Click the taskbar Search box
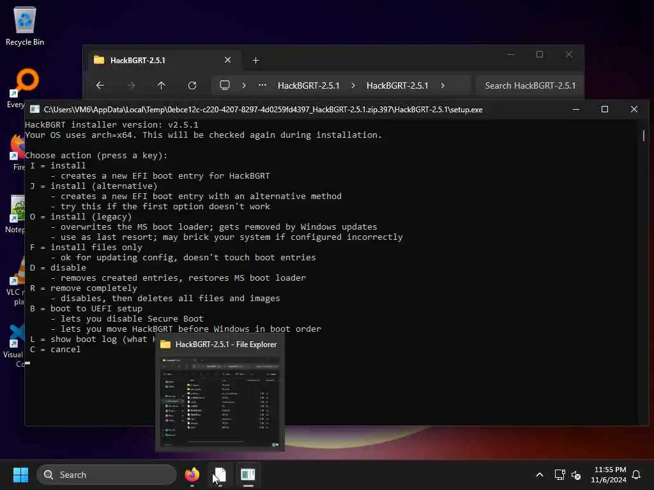The height and width of the screenshot is (490, 654). click(107, 475)
